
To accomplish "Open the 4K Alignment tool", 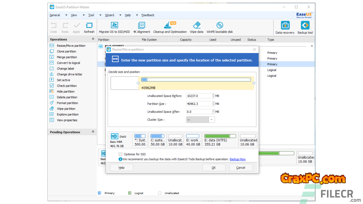I will (142, 25).
